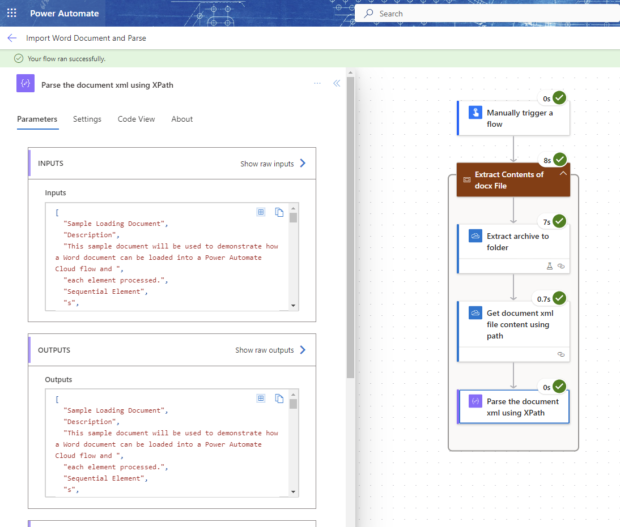
Task: Click the success checkmark icon in green banner
Action: pyautogui.click(x=19, y=58)
